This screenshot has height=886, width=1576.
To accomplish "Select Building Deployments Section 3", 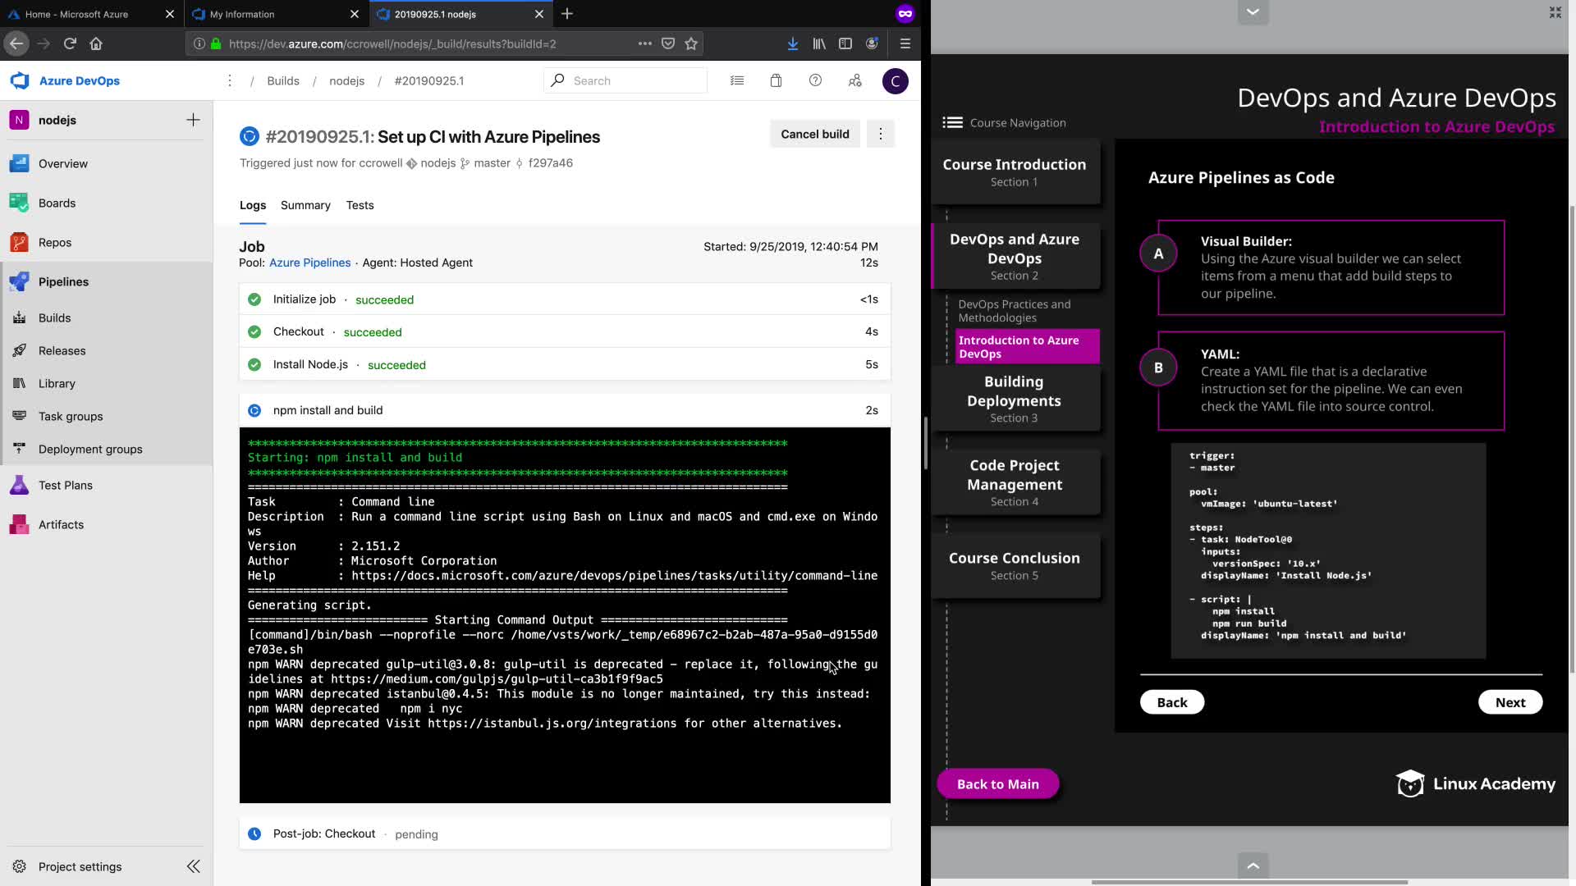I will pos(1014,399).
